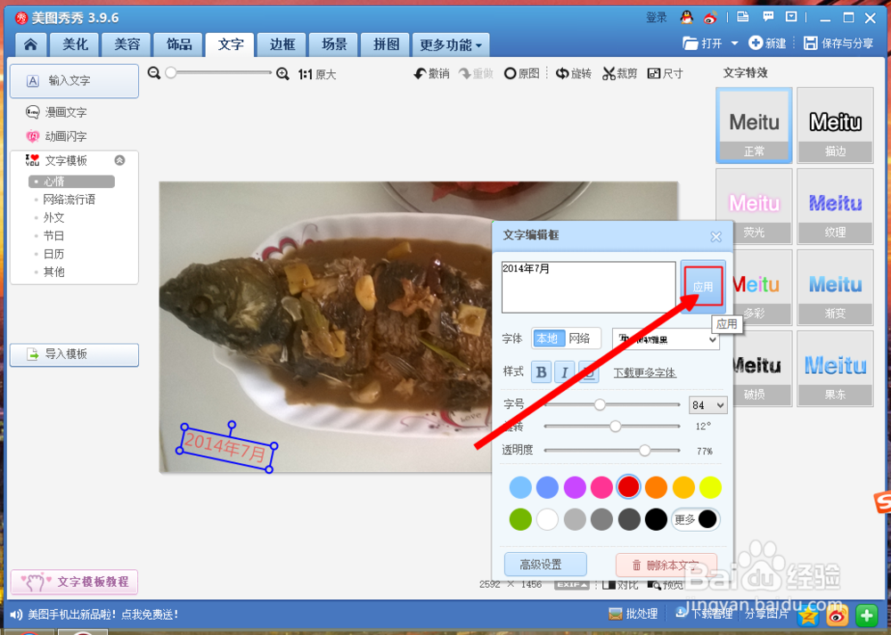Image resolution: width=891 pixels, height=635 pixels.
Task: Switch to the 拼图 tab
Action: pos(386,45)
